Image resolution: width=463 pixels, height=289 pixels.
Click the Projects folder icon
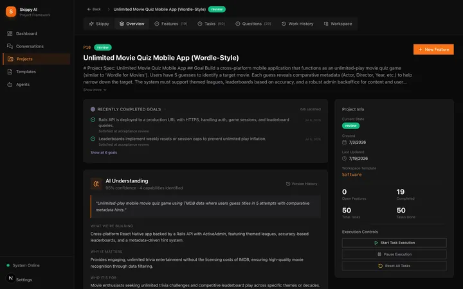pos(10,59)
